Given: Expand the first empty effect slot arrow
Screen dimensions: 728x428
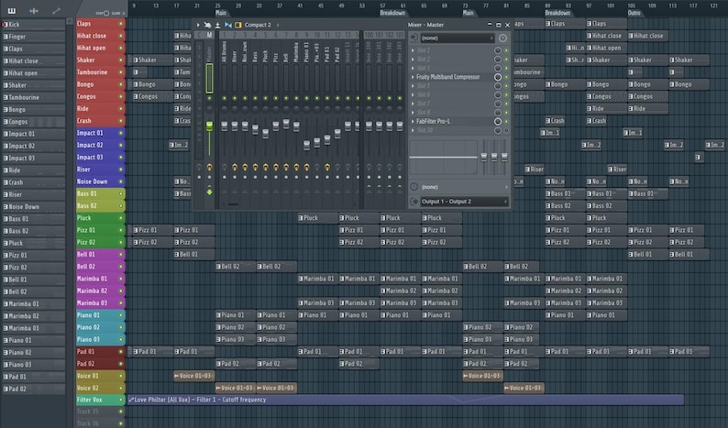Looking at the screenshot, I should click(x=413, y=50).
